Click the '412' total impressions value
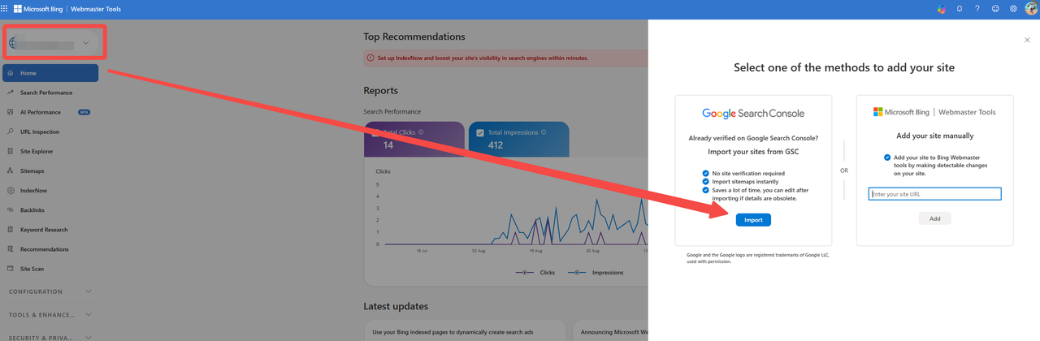The height and width of the screenshot is (341, 1040). (496, 145)
